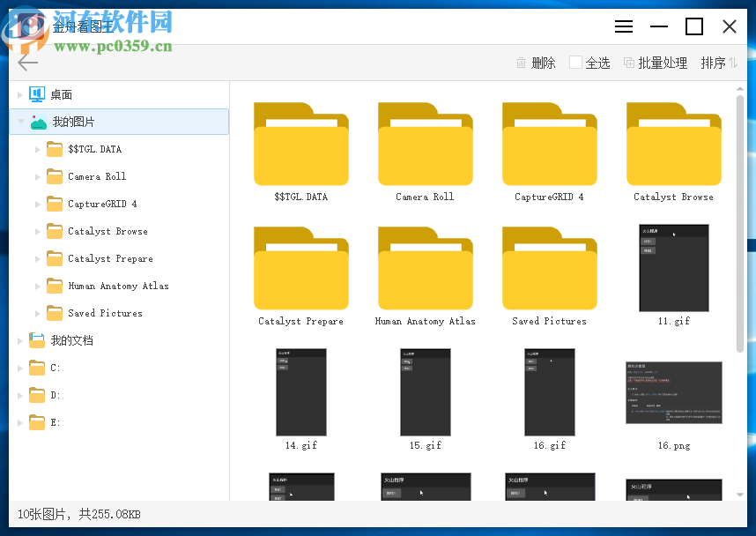
Task: Open the sort order dropdown
Action: tap(719, 63)
